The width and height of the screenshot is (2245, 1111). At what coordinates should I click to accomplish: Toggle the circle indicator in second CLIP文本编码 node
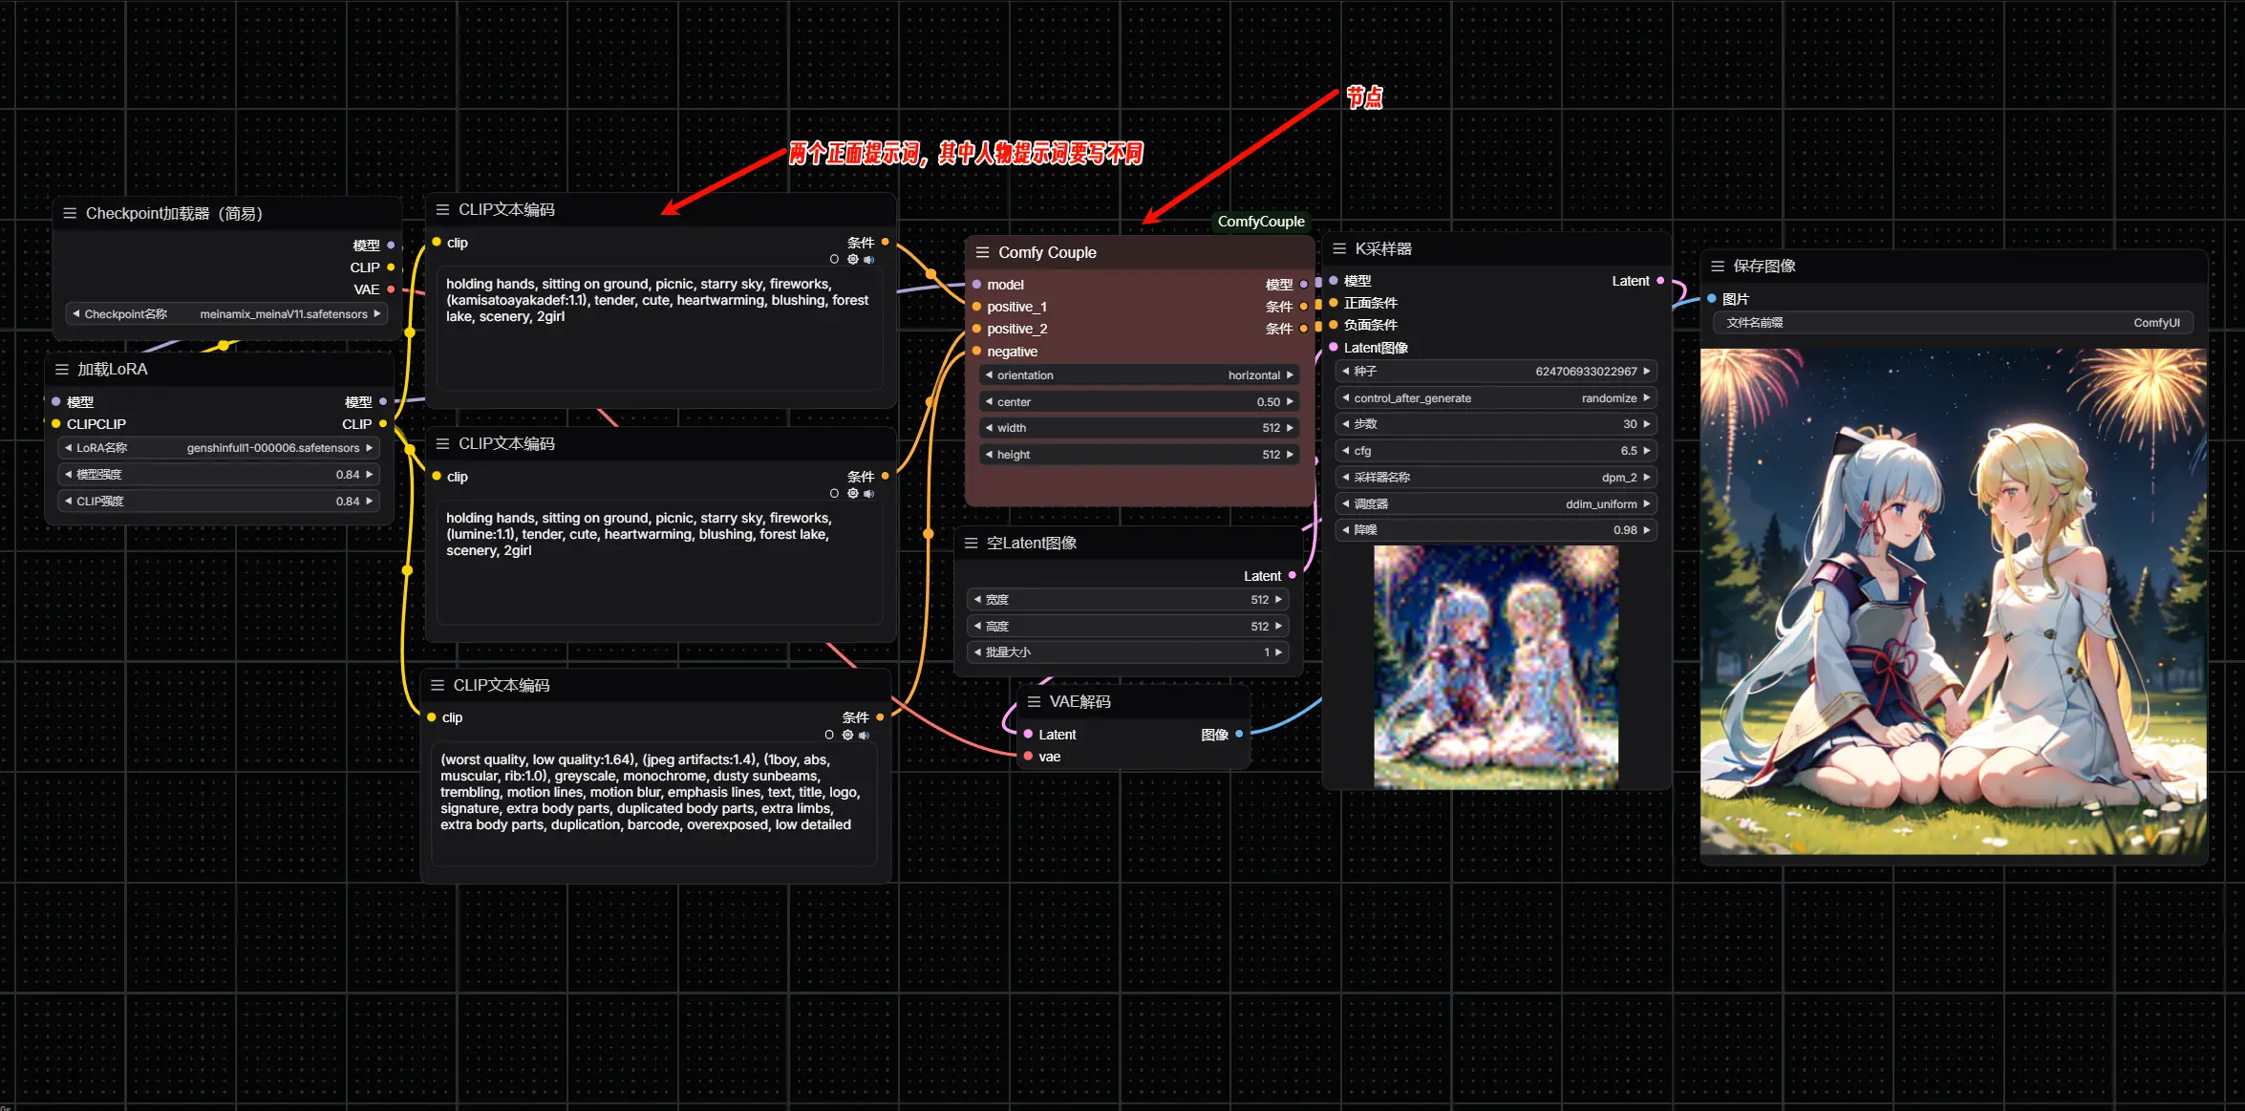834,494
